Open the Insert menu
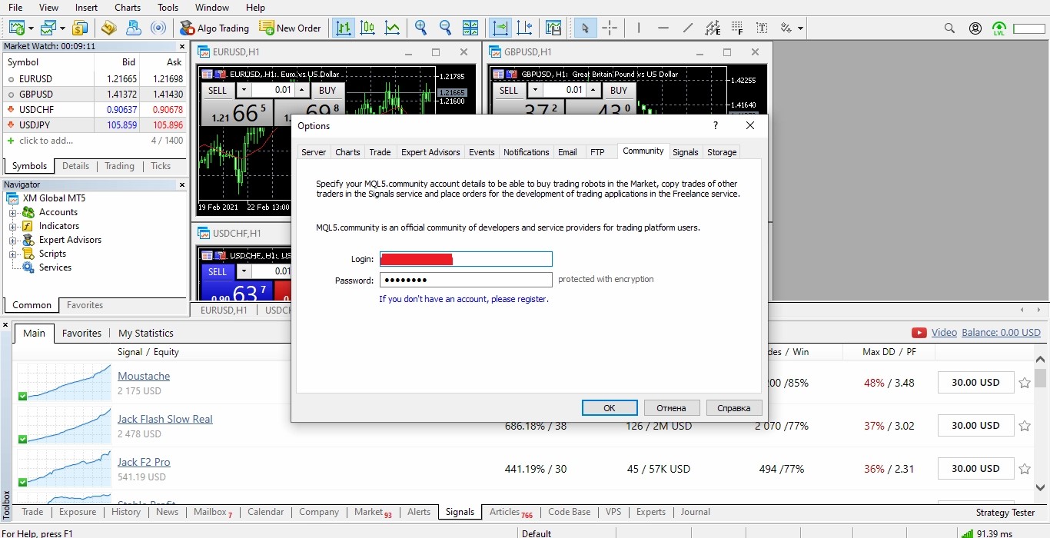 tap(86, 8)
